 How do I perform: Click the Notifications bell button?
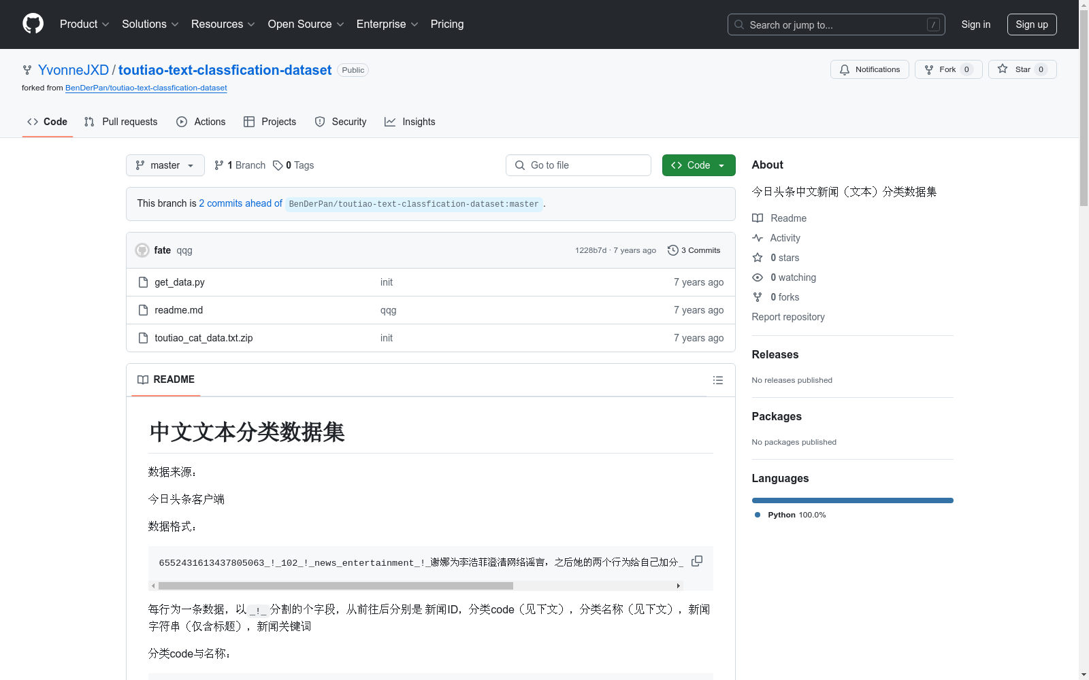tap(869, 69)
